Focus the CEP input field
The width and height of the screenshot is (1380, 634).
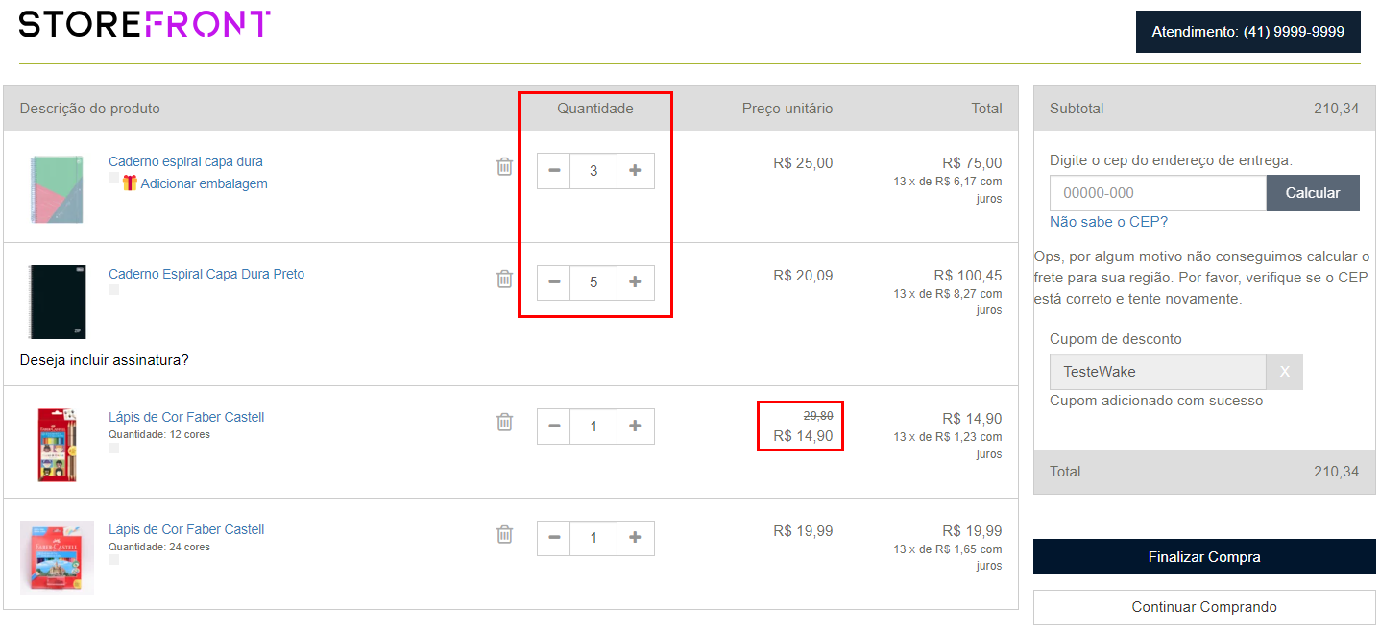pyautogui.click(x=1157, y=193)
